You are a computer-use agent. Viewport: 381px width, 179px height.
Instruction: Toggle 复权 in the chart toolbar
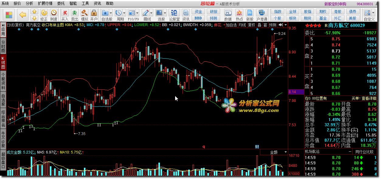coord(252,25)
